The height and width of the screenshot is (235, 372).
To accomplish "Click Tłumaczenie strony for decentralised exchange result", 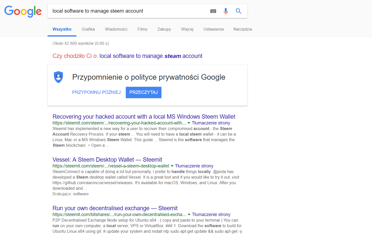I will pos(211,215).
